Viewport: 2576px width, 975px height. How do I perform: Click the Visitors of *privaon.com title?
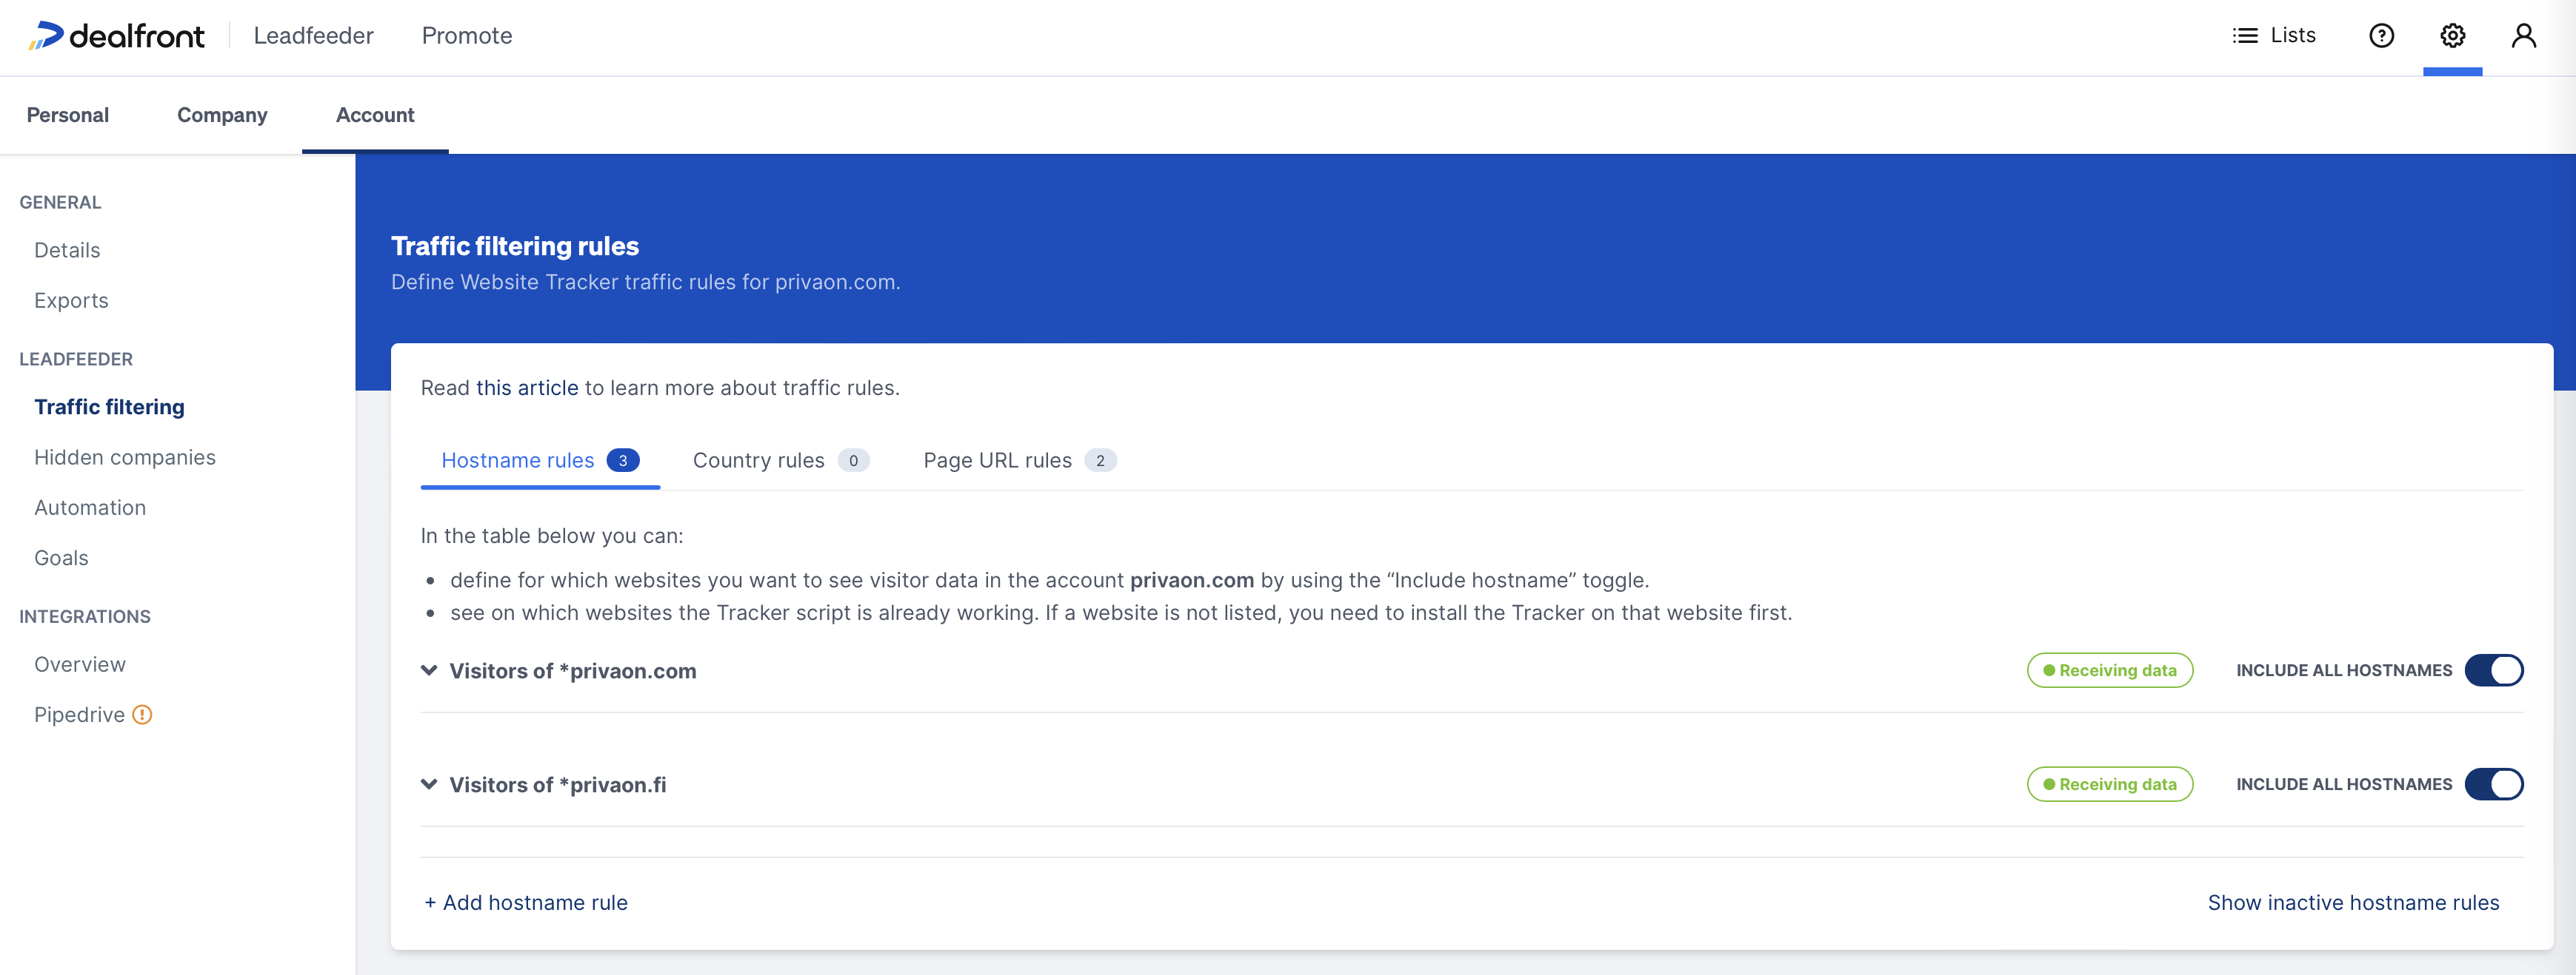click(x=573, y=670)
